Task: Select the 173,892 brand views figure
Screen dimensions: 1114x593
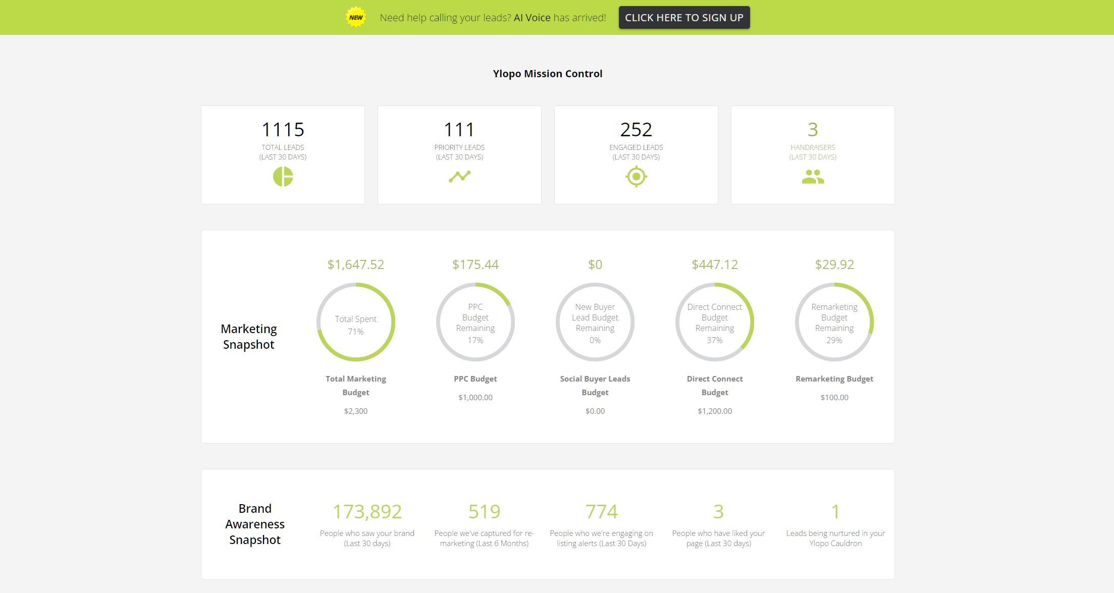Action: (366, 511)
